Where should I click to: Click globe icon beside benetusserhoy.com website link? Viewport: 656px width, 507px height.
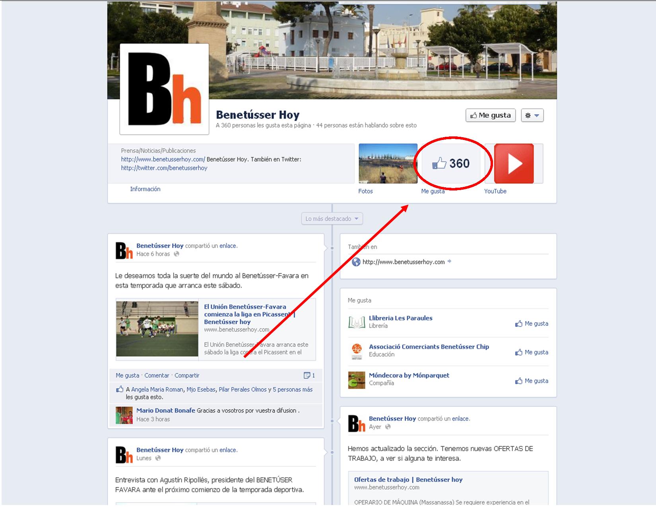coord(356,262)
